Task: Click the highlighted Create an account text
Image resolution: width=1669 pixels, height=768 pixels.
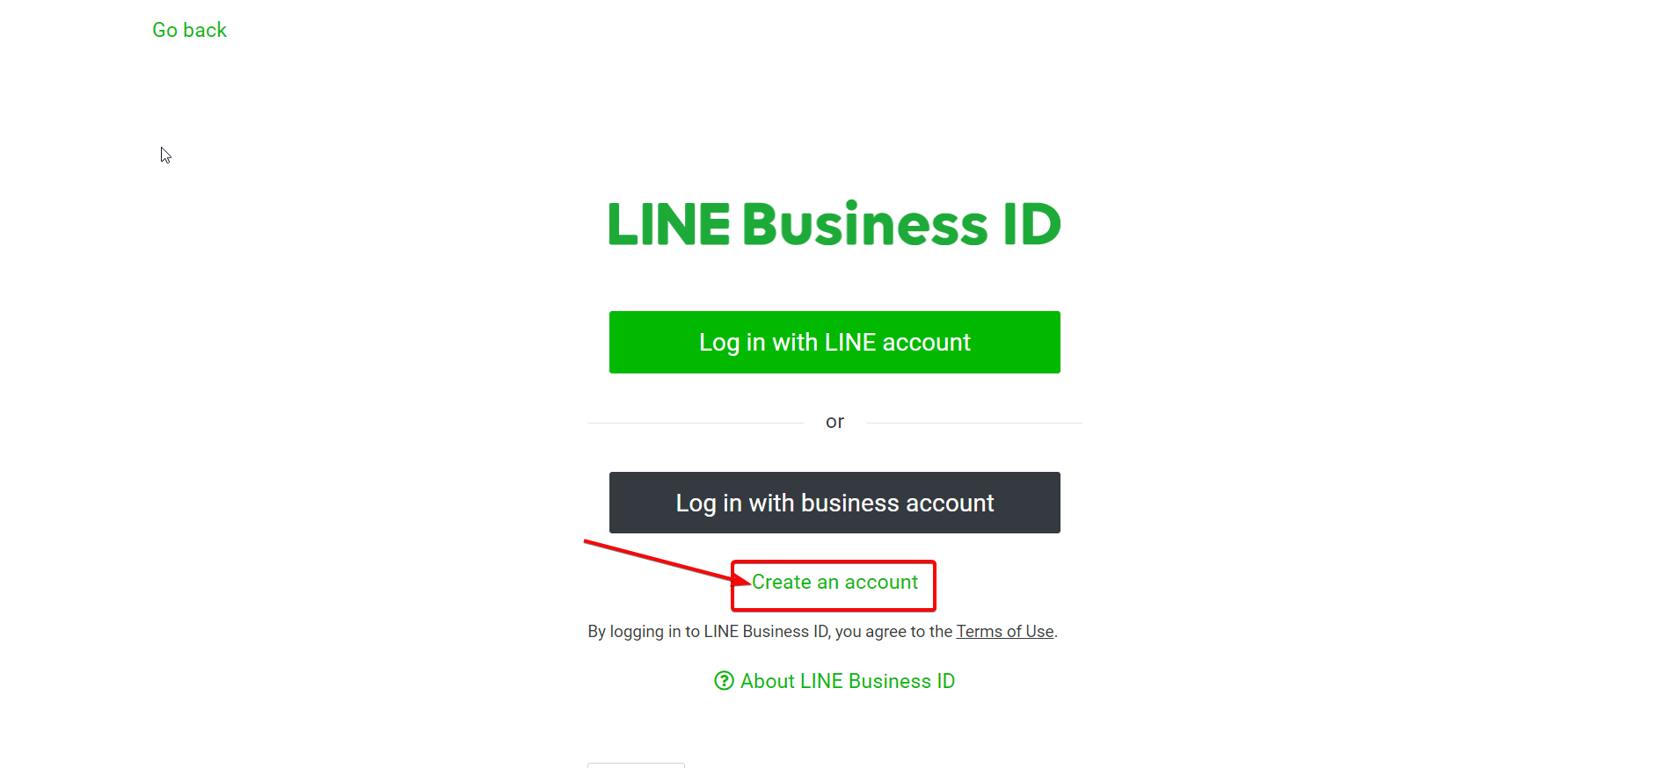Action: [x=834, y=582]
